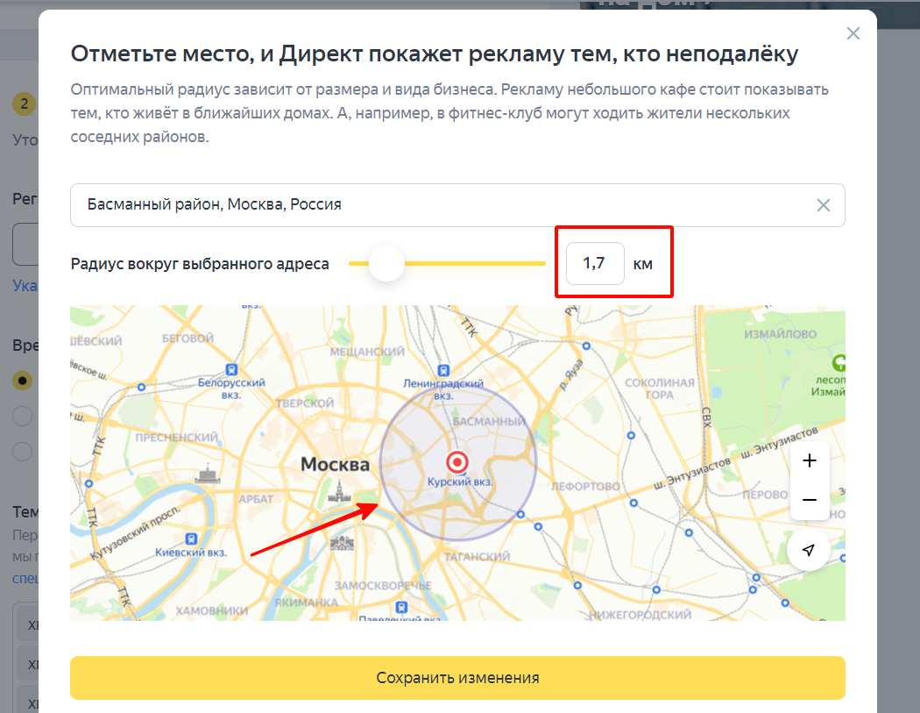Click the ИЗМАЙЛОВО district label on the map
This screenshot has height=713, width=920.
point(781,334)
